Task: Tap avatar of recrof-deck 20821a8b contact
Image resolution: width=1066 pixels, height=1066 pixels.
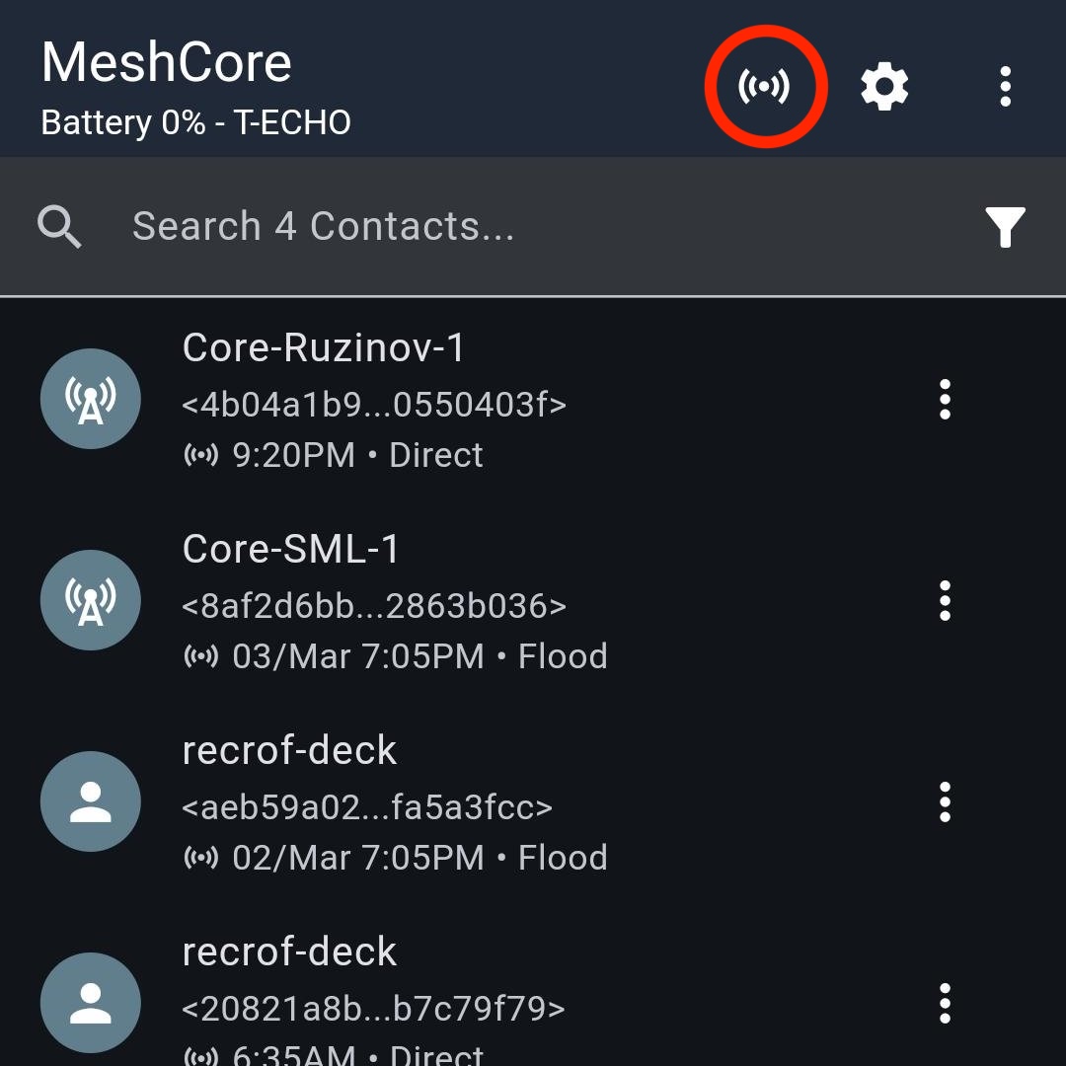Action: [x=91, y=1004]
